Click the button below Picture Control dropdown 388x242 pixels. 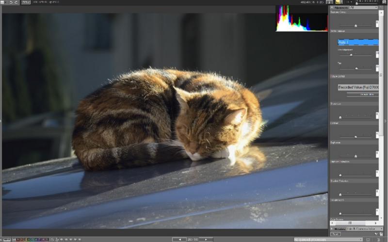coord(362,95)
